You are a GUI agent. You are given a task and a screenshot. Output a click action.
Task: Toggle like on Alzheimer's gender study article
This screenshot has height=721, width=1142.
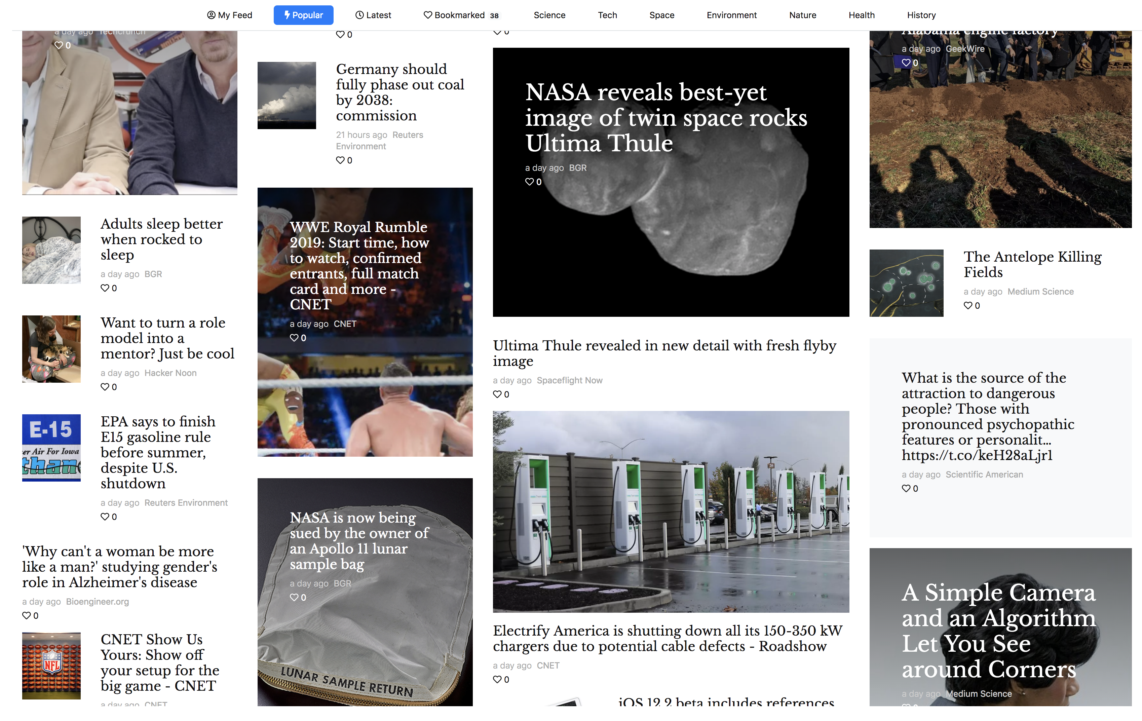coord(27,615)
